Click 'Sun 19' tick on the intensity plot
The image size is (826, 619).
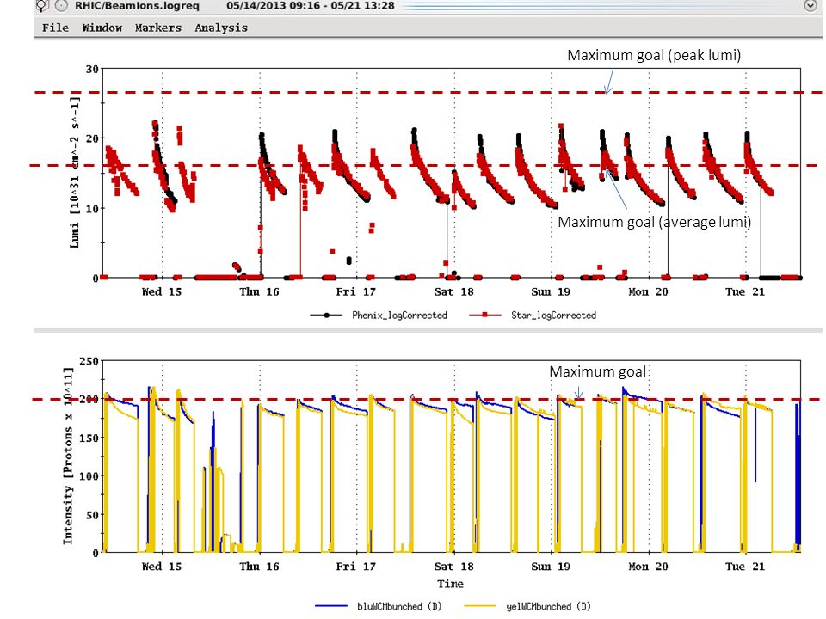point(551,567)
